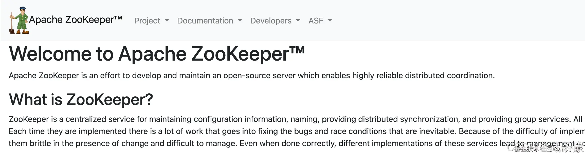
Task: Expand the Developers dropdown arrow
Action: [x=298, y=20]
